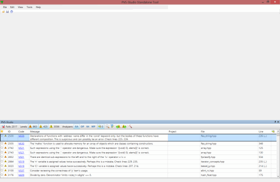Screen dimensions: 280x182
Task: Open the Tools menu
Action: point(29,7)
